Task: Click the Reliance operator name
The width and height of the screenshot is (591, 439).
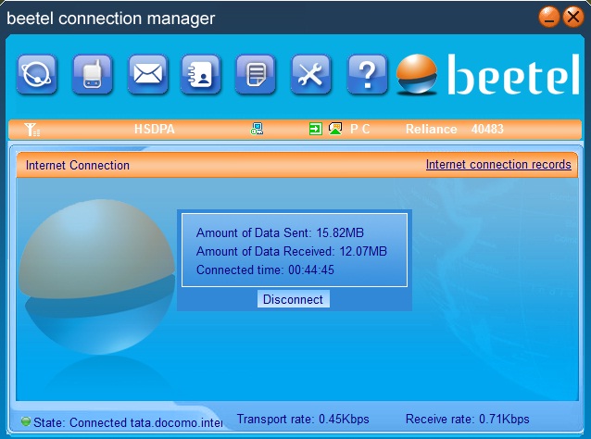Action: click(431, 130)
